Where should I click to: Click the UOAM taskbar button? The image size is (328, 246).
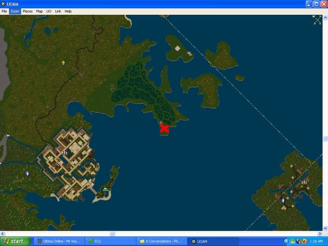point(213,241)
